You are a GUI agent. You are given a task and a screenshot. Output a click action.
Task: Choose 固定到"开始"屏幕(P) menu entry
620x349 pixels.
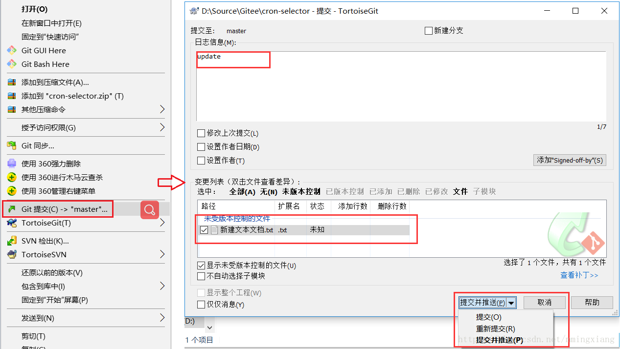pyautogui.click(x=55, y=300)
